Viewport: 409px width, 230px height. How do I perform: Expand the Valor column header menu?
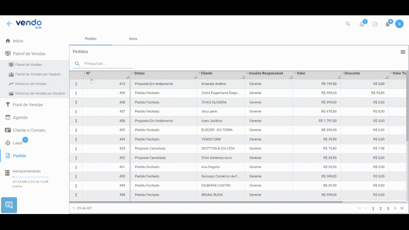[295, 73]
